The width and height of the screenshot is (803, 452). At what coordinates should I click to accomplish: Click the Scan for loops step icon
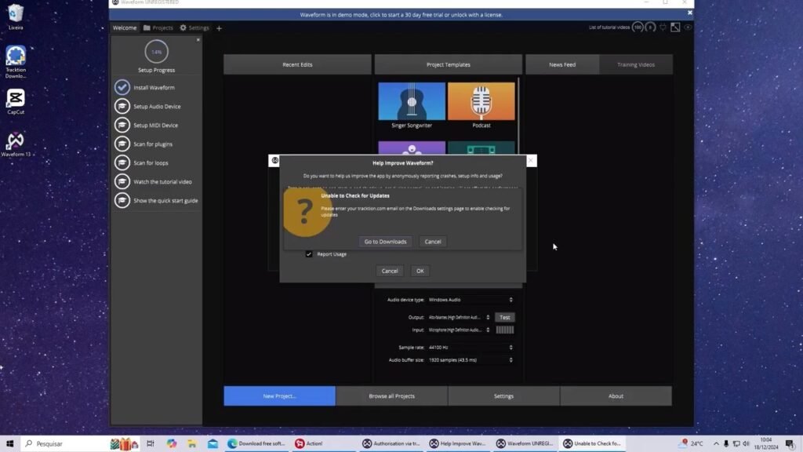tap(122, 162)
